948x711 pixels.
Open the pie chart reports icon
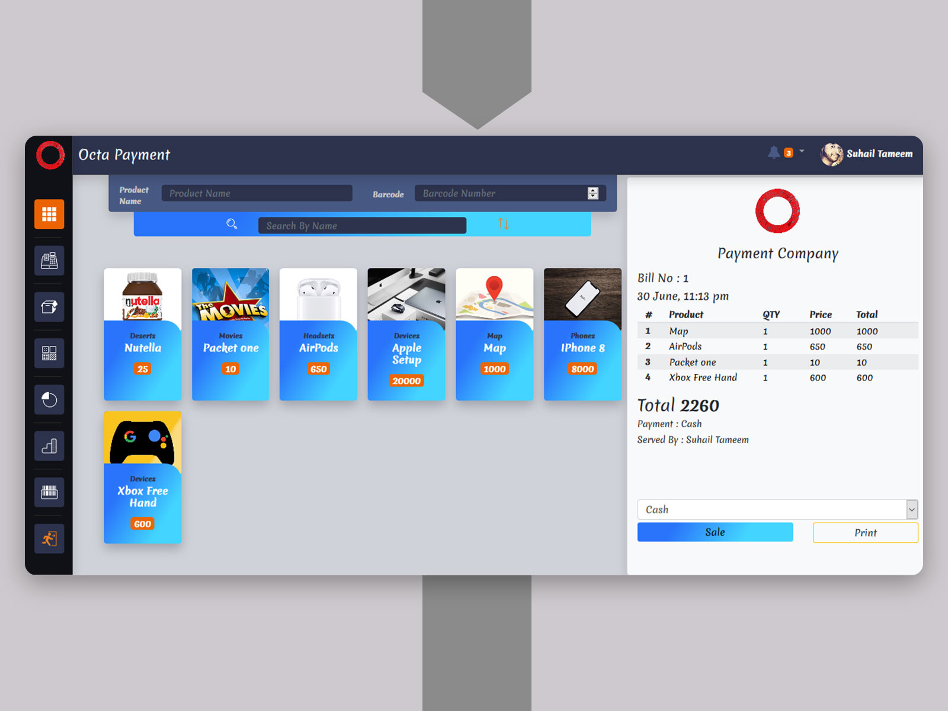(49, 400)
